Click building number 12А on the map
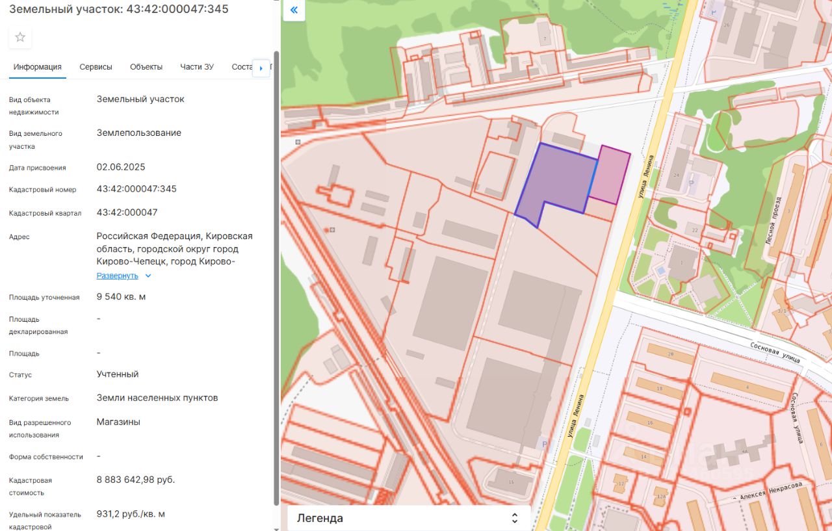The width and height of the screenshot is (832, 531). tap(662, 497)
